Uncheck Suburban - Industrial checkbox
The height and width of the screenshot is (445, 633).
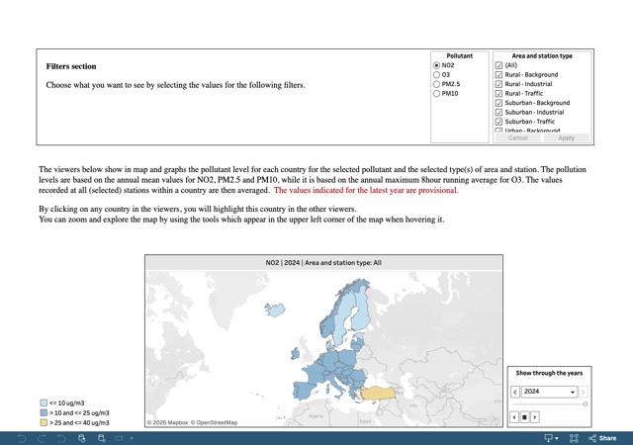coord(498,113)
